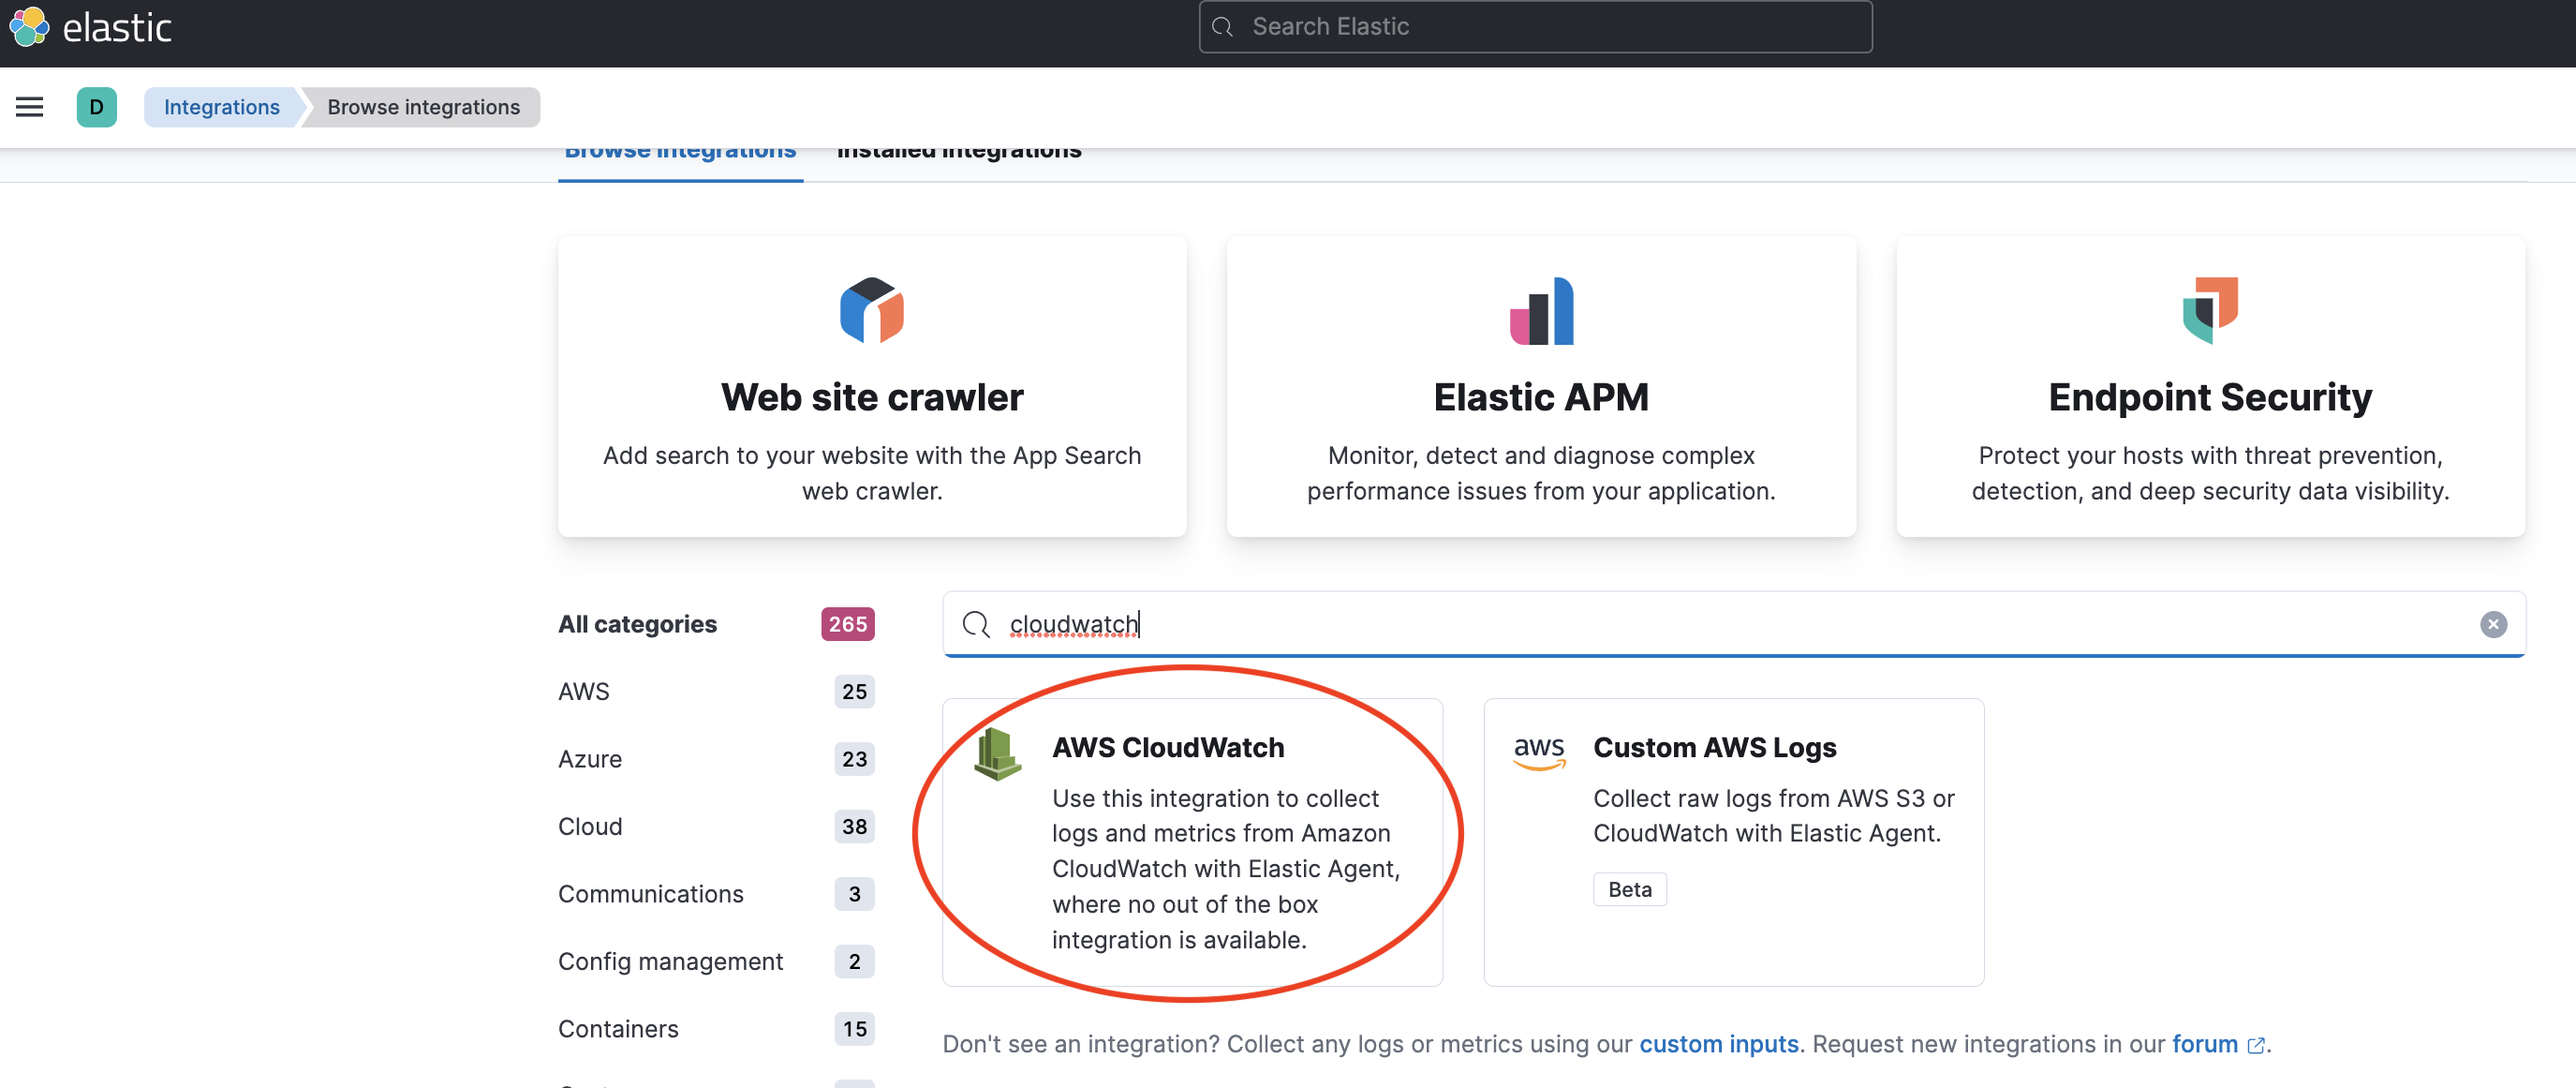Image resolution: width=2576 pixels, height=1088 pixels.
Task: Click the Elastic logo icon
Action: pyautogui.click(x=30, y=27)
